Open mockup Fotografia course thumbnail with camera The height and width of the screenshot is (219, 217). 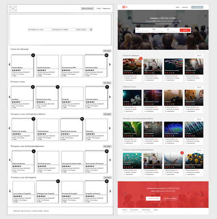[173, 98]
